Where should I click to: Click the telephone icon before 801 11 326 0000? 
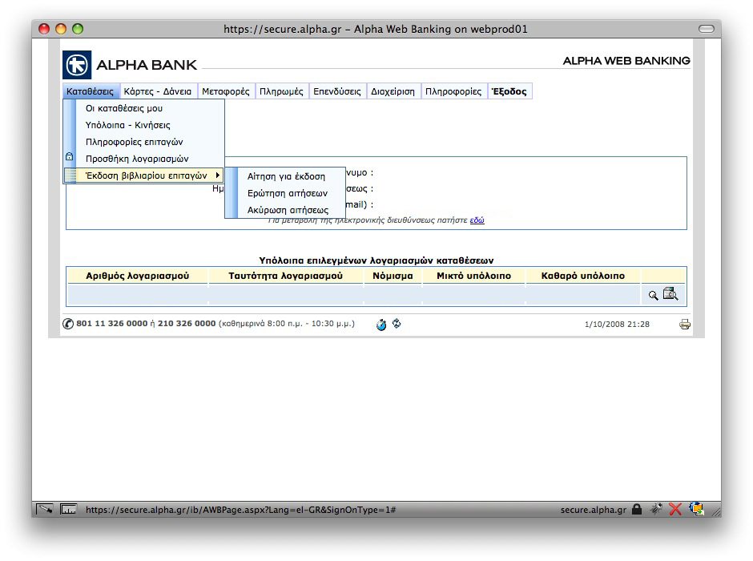click(x=68, y=324)
